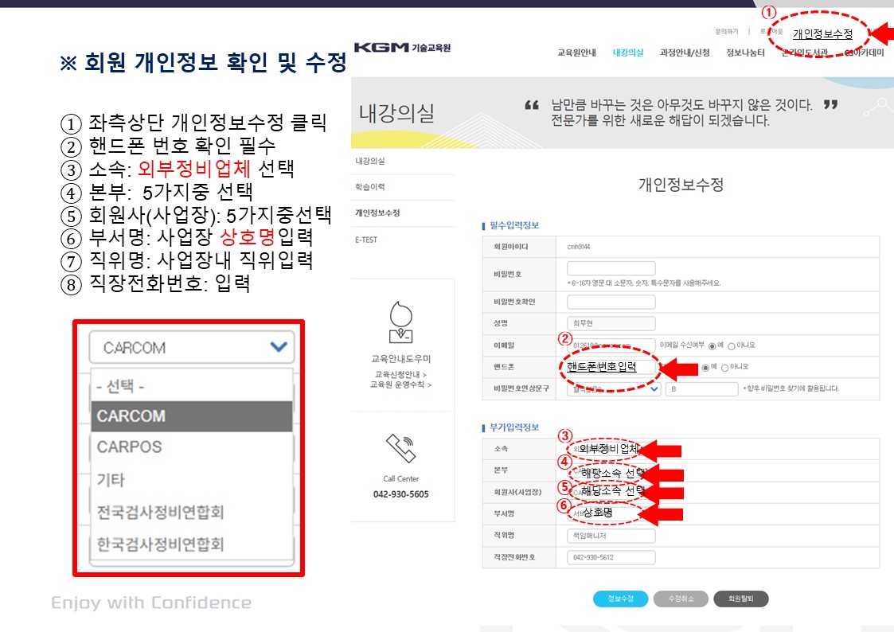Screen dimensions: 894x632
Task: Click the 비밀번호연상문구 answer field containing B
Action: (x=701, y=389)
